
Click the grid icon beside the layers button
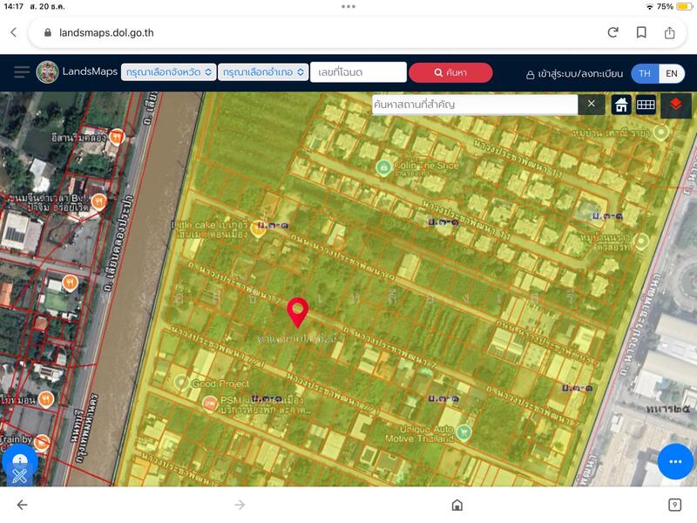[646, 105]
